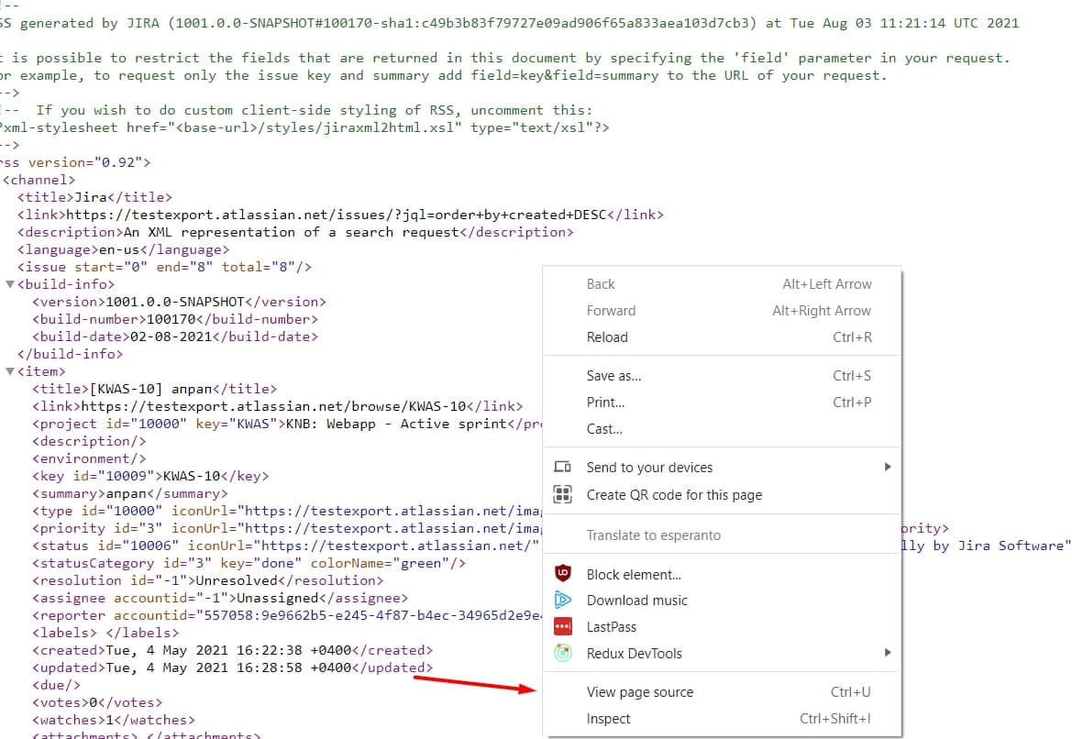Image resolution: width=1072 pixels, height=739 pixels.
Task: Click the Redux DevTools icon
Action: pyautogui.click(x=563, y=653)
